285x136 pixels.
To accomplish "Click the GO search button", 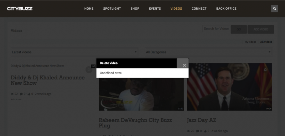I will coord(239,30).
